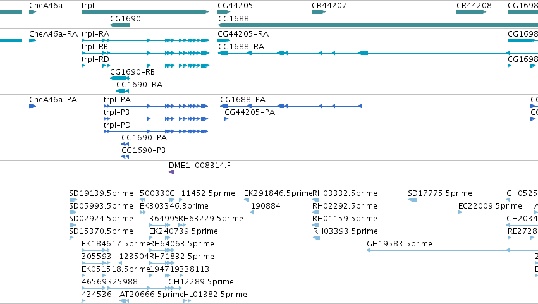Select the CG1690-RA transcript label
Image resolution: width=538 pixels, height=304 pixels.
tap(139, 85)
